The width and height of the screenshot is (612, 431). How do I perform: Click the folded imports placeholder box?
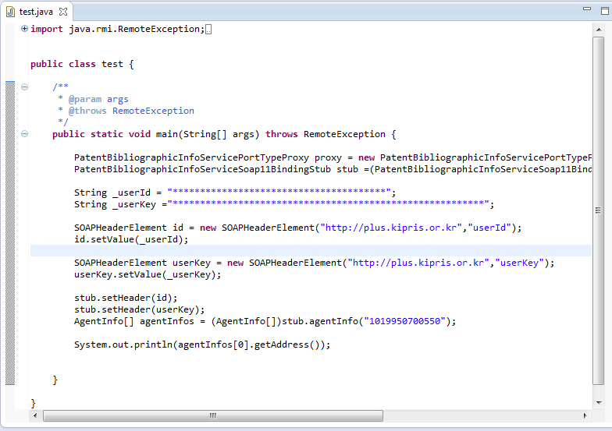coord(208,30)
